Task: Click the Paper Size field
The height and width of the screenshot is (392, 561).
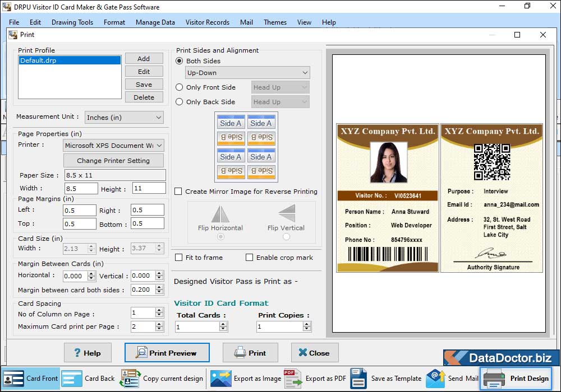Action: pyautogui.click(x=115, y=175)
